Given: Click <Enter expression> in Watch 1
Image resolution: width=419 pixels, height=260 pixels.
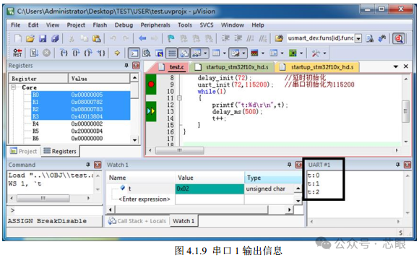Looking at the screenshot, I should [144, 199].
